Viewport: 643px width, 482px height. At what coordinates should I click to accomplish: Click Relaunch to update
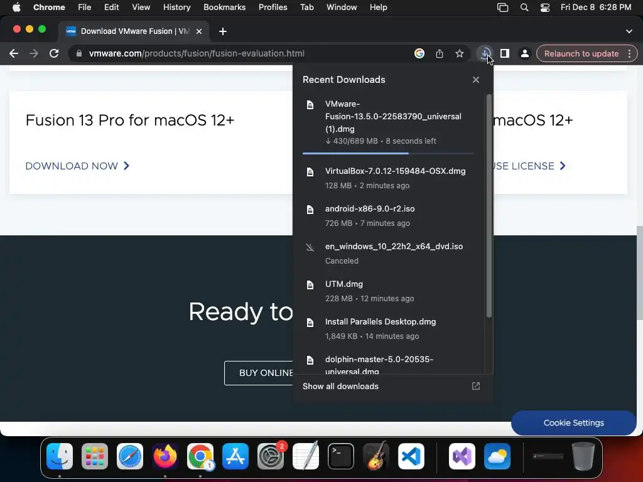[581, 54]
